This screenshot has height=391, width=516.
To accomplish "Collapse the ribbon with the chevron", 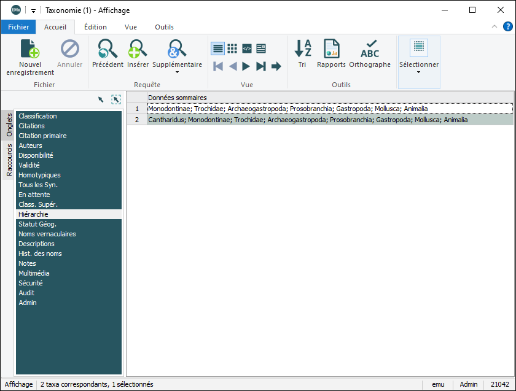I will [x=495, y=26].
